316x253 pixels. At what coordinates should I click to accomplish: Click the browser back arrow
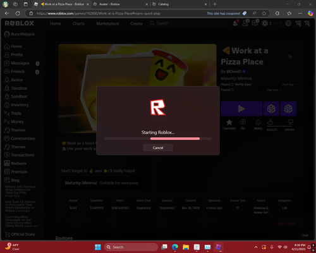point(7,13)
